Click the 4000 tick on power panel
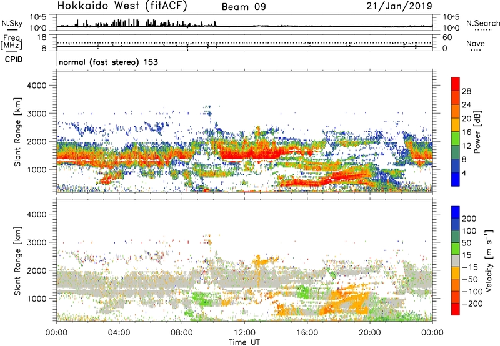This screenshot has height=346, width=500. (x=37, y=86)
